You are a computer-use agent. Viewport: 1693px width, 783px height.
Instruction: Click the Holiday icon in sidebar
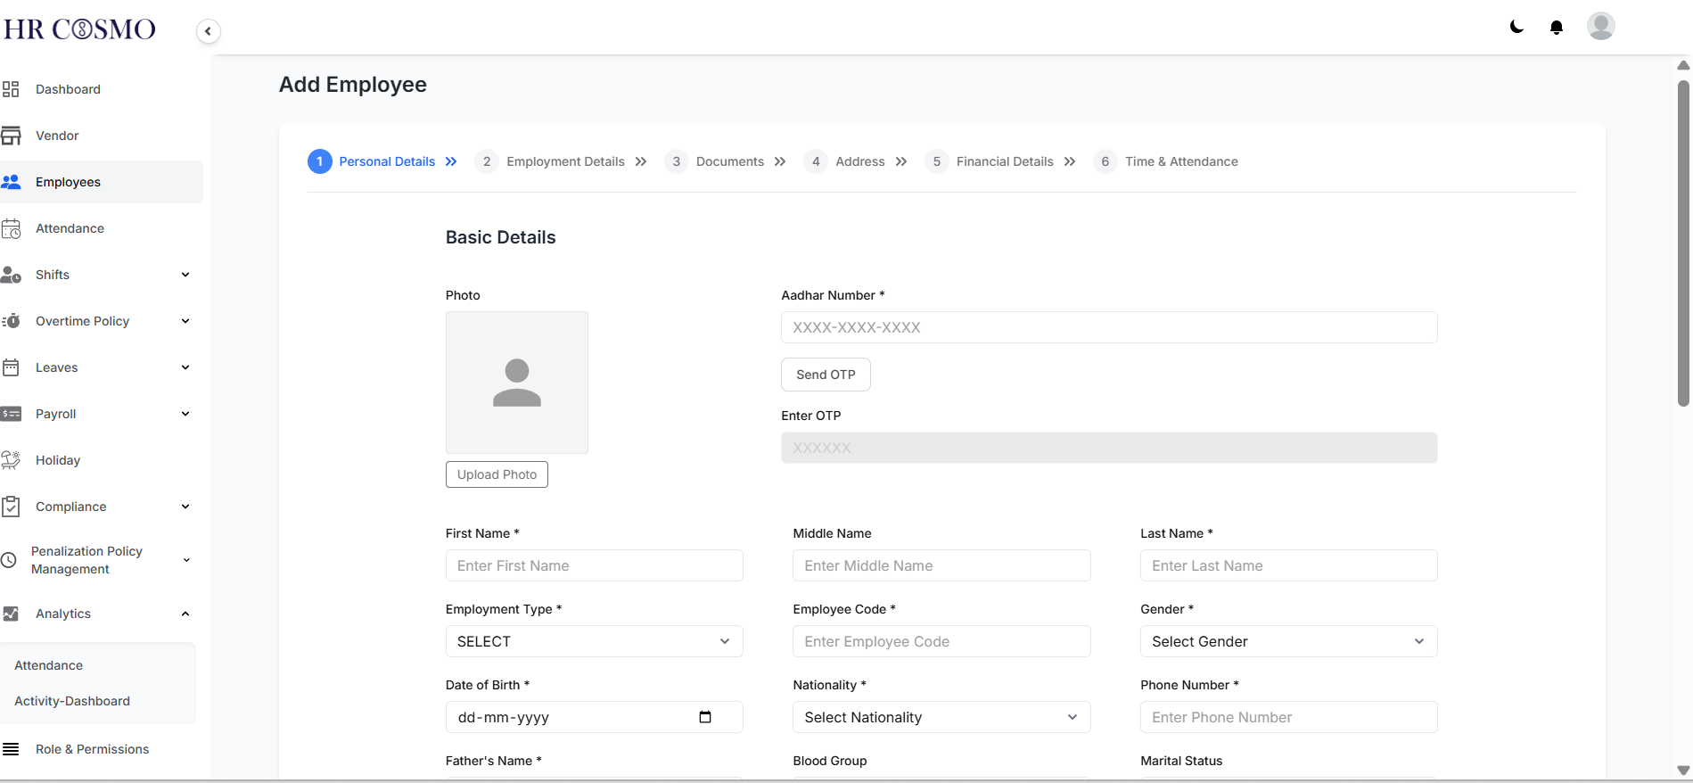pos(11,460)
